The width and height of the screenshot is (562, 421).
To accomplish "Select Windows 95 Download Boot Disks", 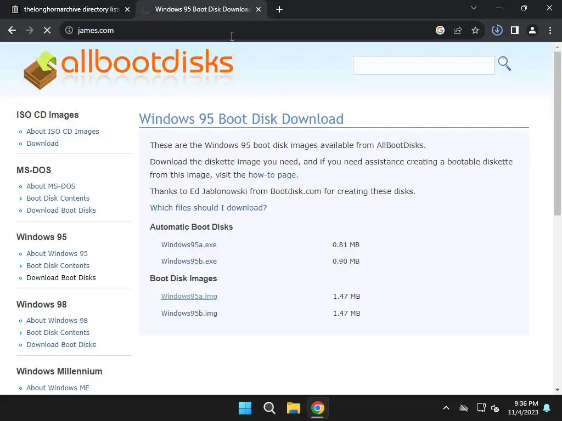I will (x=61, y=277).
